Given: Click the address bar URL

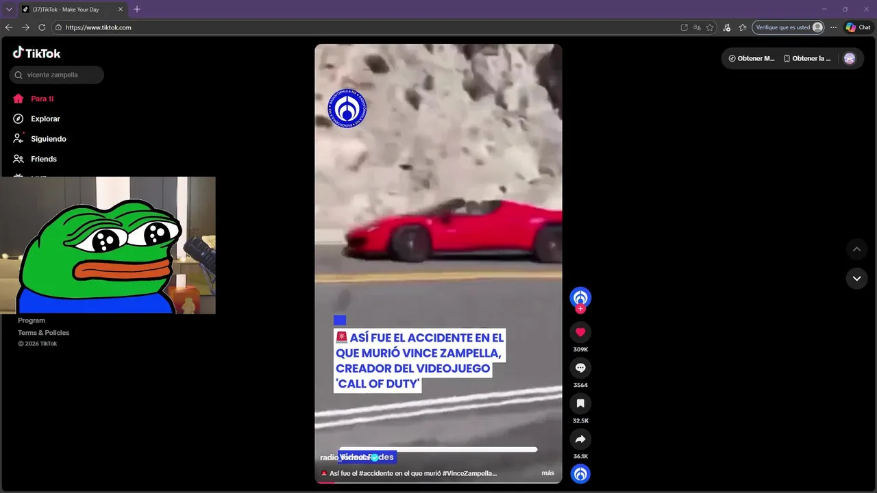Looking at the screenshot, I should point(98,27).
